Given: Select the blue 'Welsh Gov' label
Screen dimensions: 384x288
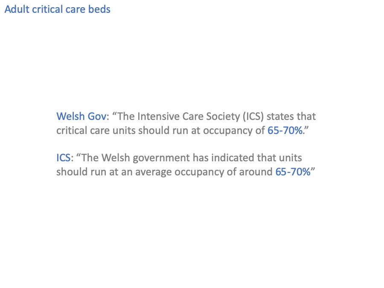Looking at the screenshot, I should 81,116.
